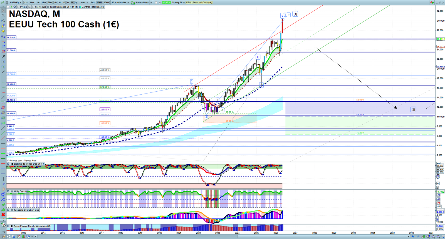The height and width of the screenshot is (239, 445).
Task: Click the 56m timeframe button
Action: pos(50,2)
